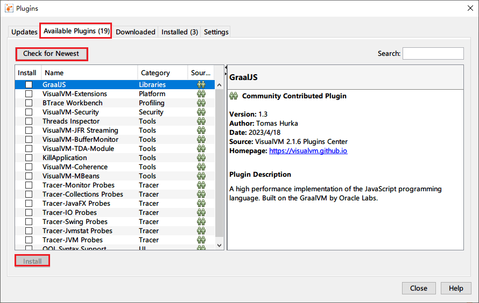Select the VisualVM-TDA-Module plugin name
Viewport: 479px width, 303px height.
(x=78, y=149)
